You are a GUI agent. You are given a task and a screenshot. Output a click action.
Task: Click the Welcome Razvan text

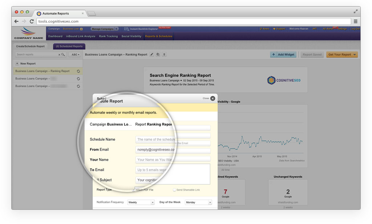299,29
